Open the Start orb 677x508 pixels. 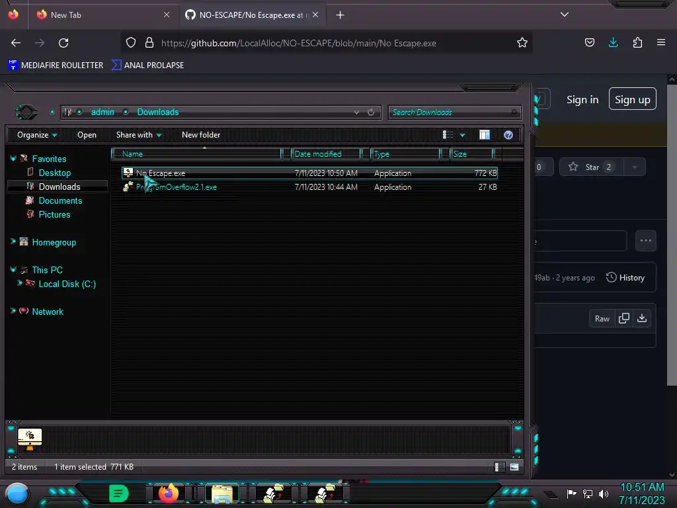click(x=17, y=495)
